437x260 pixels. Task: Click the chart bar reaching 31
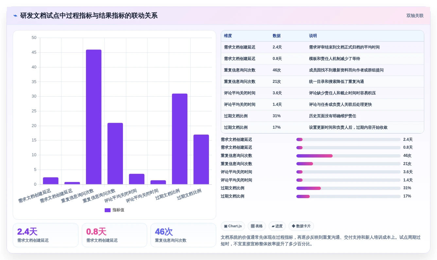coord(180,139)
